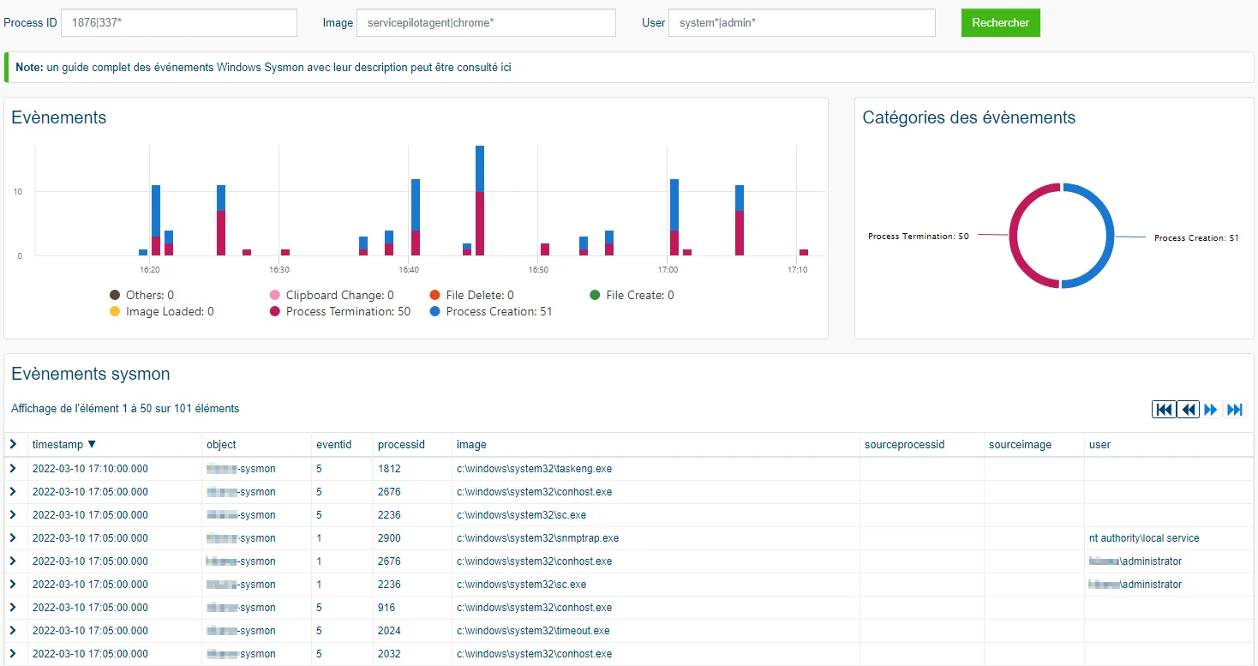Click the Rechercher button

[x=1000, y=22]
